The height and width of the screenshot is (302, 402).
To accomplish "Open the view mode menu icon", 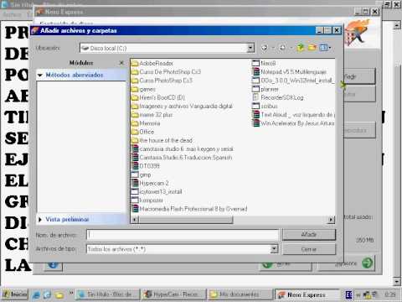I will 325,48.
